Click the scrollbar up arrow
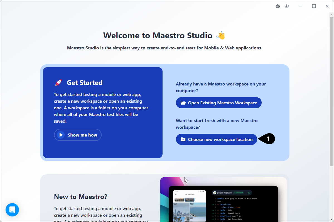The image size is (334, 222). click(331, 14)
